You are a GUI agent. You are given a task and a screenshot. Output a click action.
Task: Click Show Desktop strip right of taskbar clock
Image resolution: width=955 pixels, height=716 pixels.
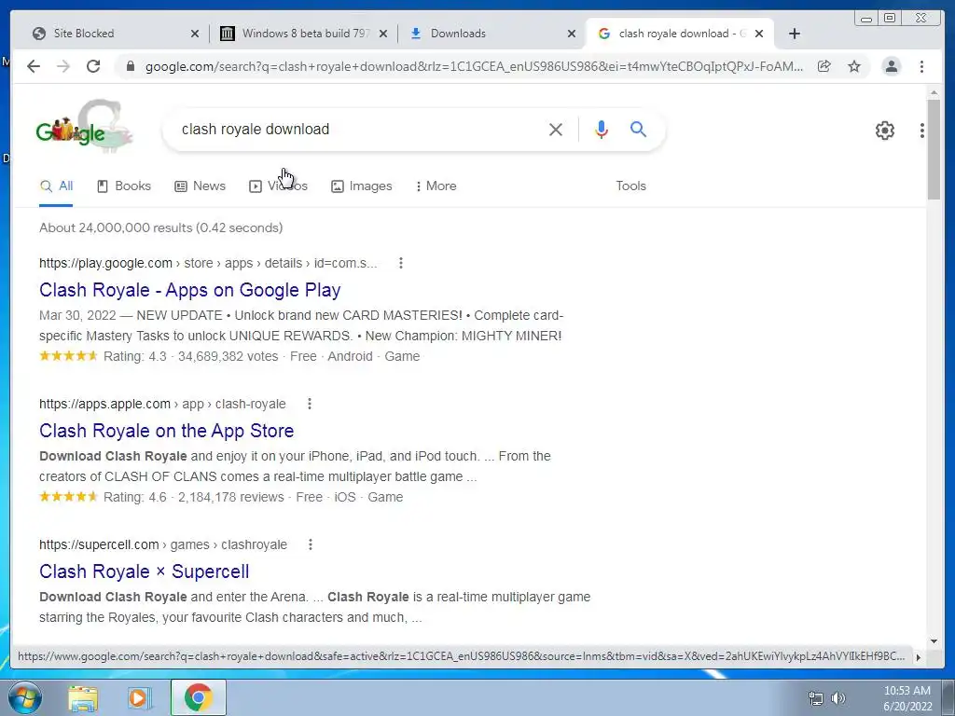pyautogui.click(x=949, y=697)
